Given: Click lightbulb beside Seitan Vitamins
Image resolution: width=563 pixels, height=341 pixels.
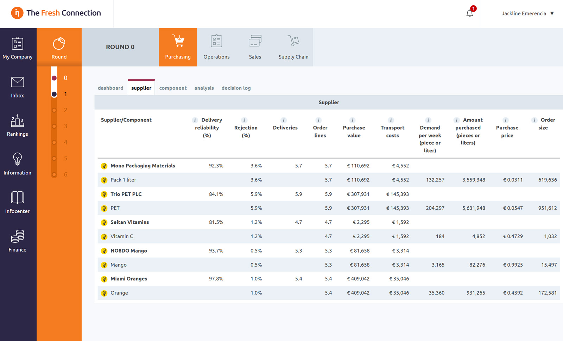Looking at the screenshot, I should (x=104, y=222).
